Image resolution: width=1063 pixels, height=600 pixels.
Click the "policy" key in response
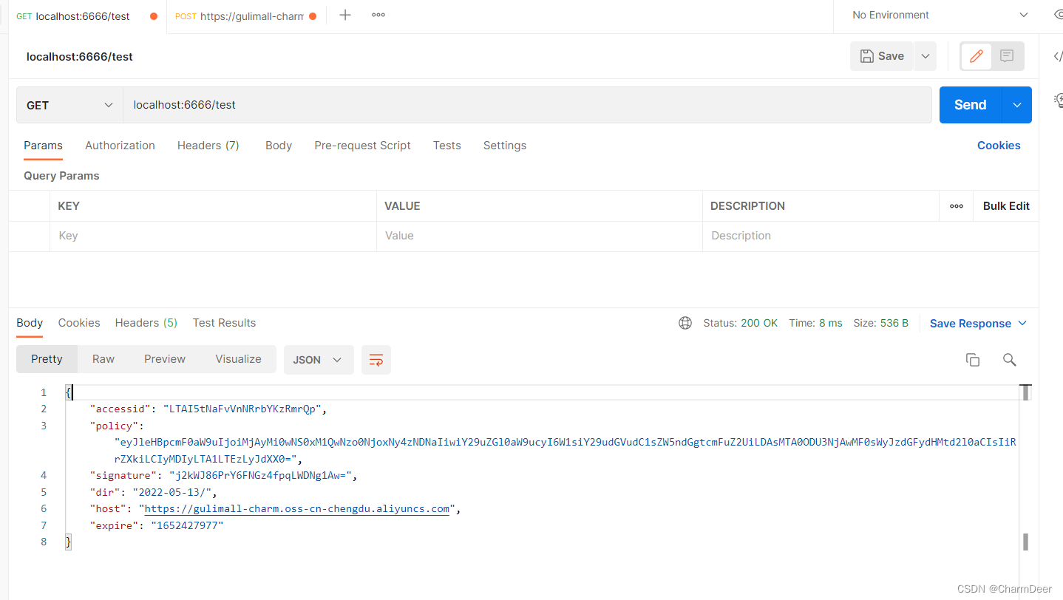coord(114,426)
